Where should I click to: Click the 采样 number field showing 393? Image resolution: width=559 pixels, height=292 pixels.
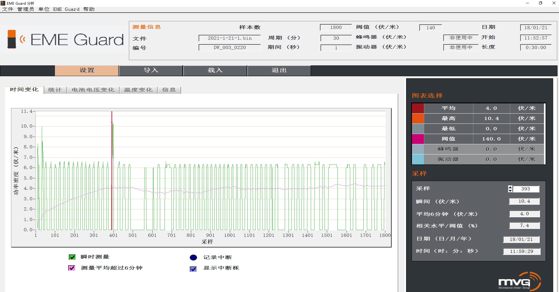pyautogui.click(x=526, y=189)
